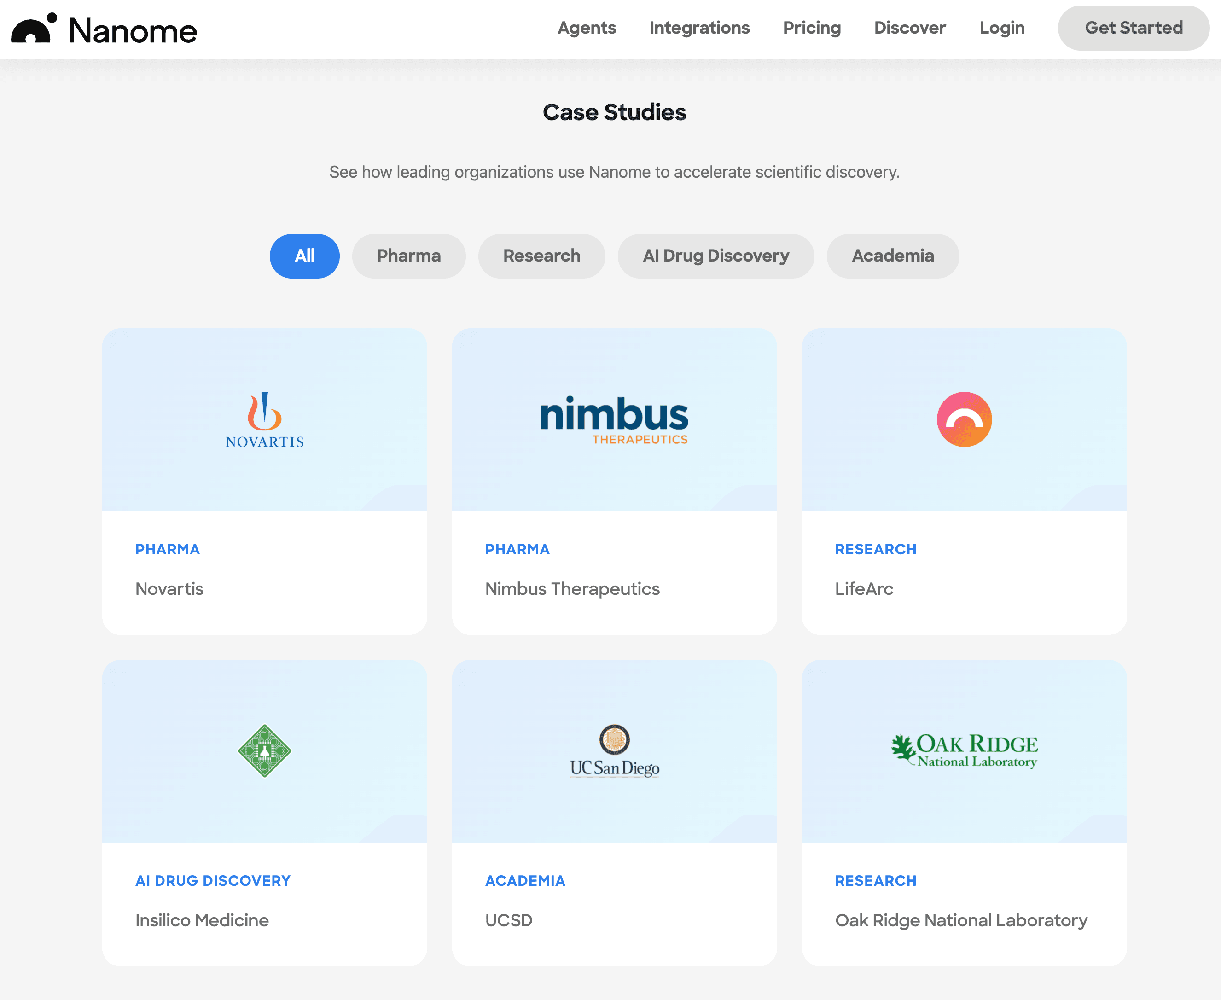
Task: Click the Login link
Action: (1002, 28)
